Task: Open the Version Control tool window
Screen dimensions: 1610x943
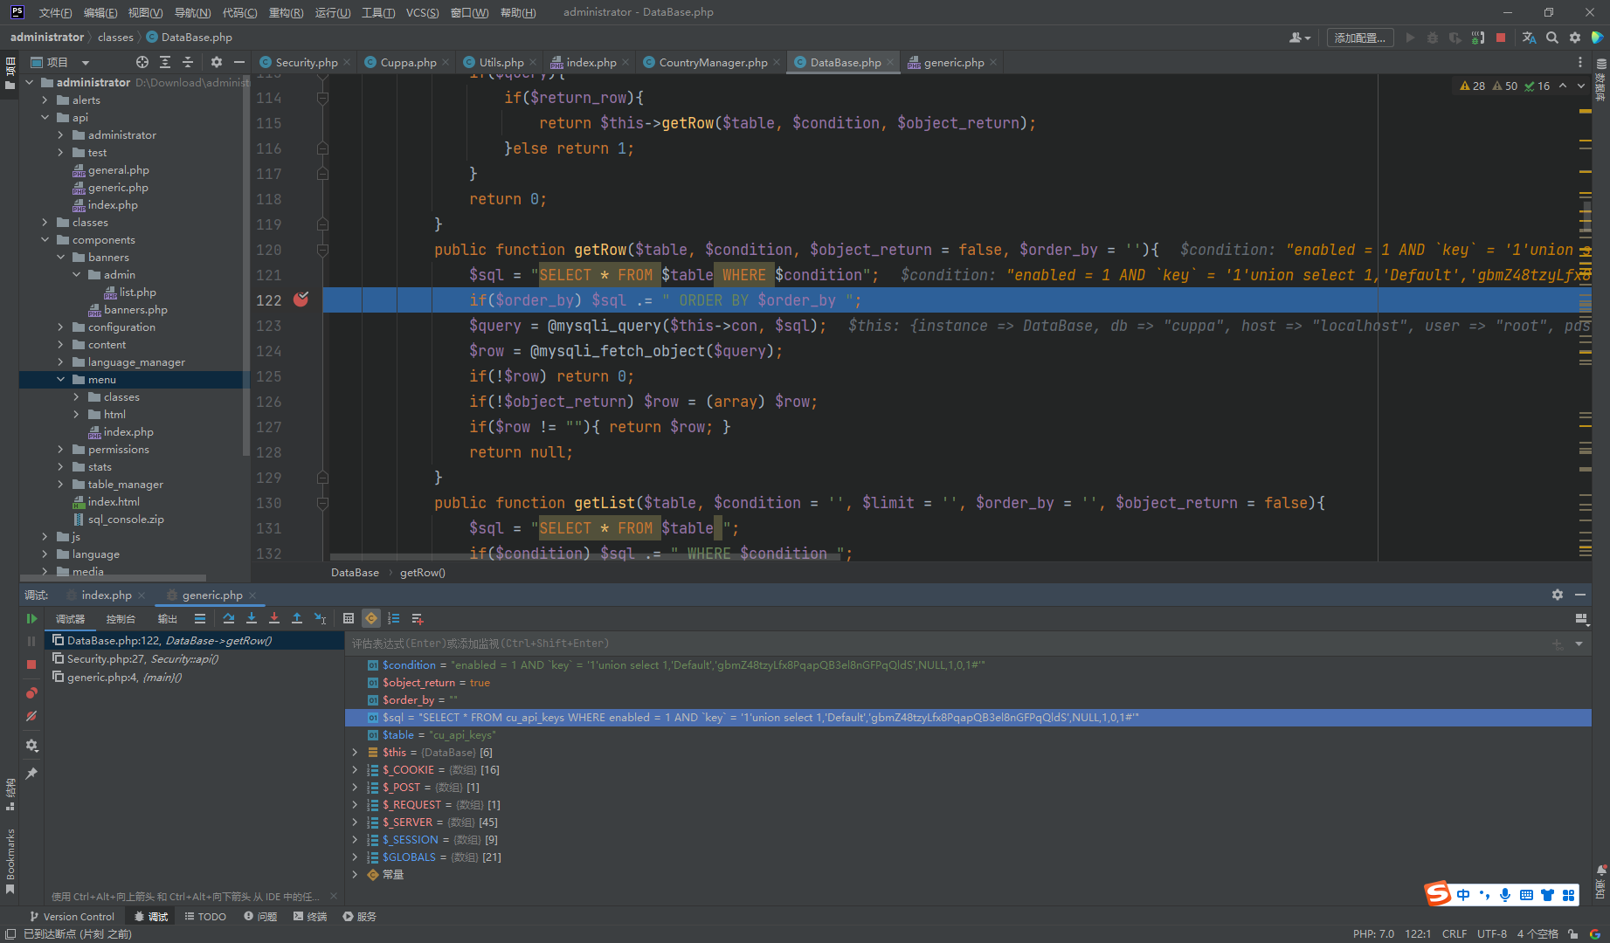Action: point(72,917)
